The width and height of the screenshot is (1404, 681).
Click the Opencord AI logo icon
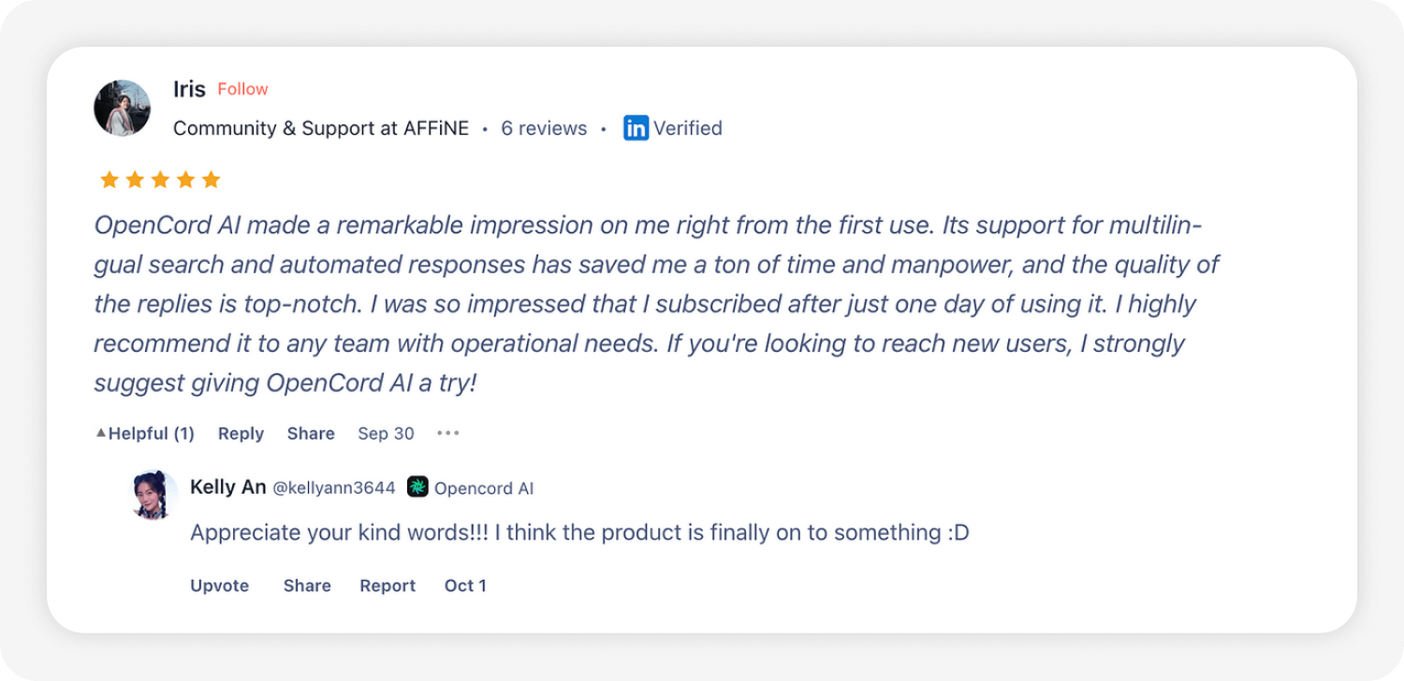click(418, 486)
